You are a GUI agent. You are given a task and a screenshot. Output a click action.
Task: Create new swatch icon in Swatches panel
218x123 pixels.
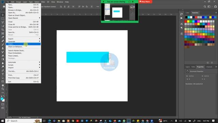pyautogui.click(x=208, y=63)
